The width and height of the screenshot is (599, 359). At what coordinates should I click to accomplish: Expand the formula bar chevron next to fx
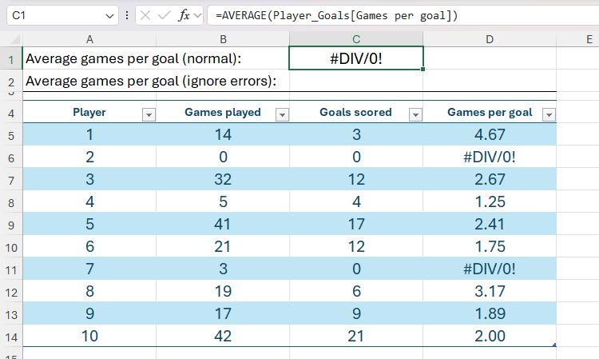(x=198, y=15)
